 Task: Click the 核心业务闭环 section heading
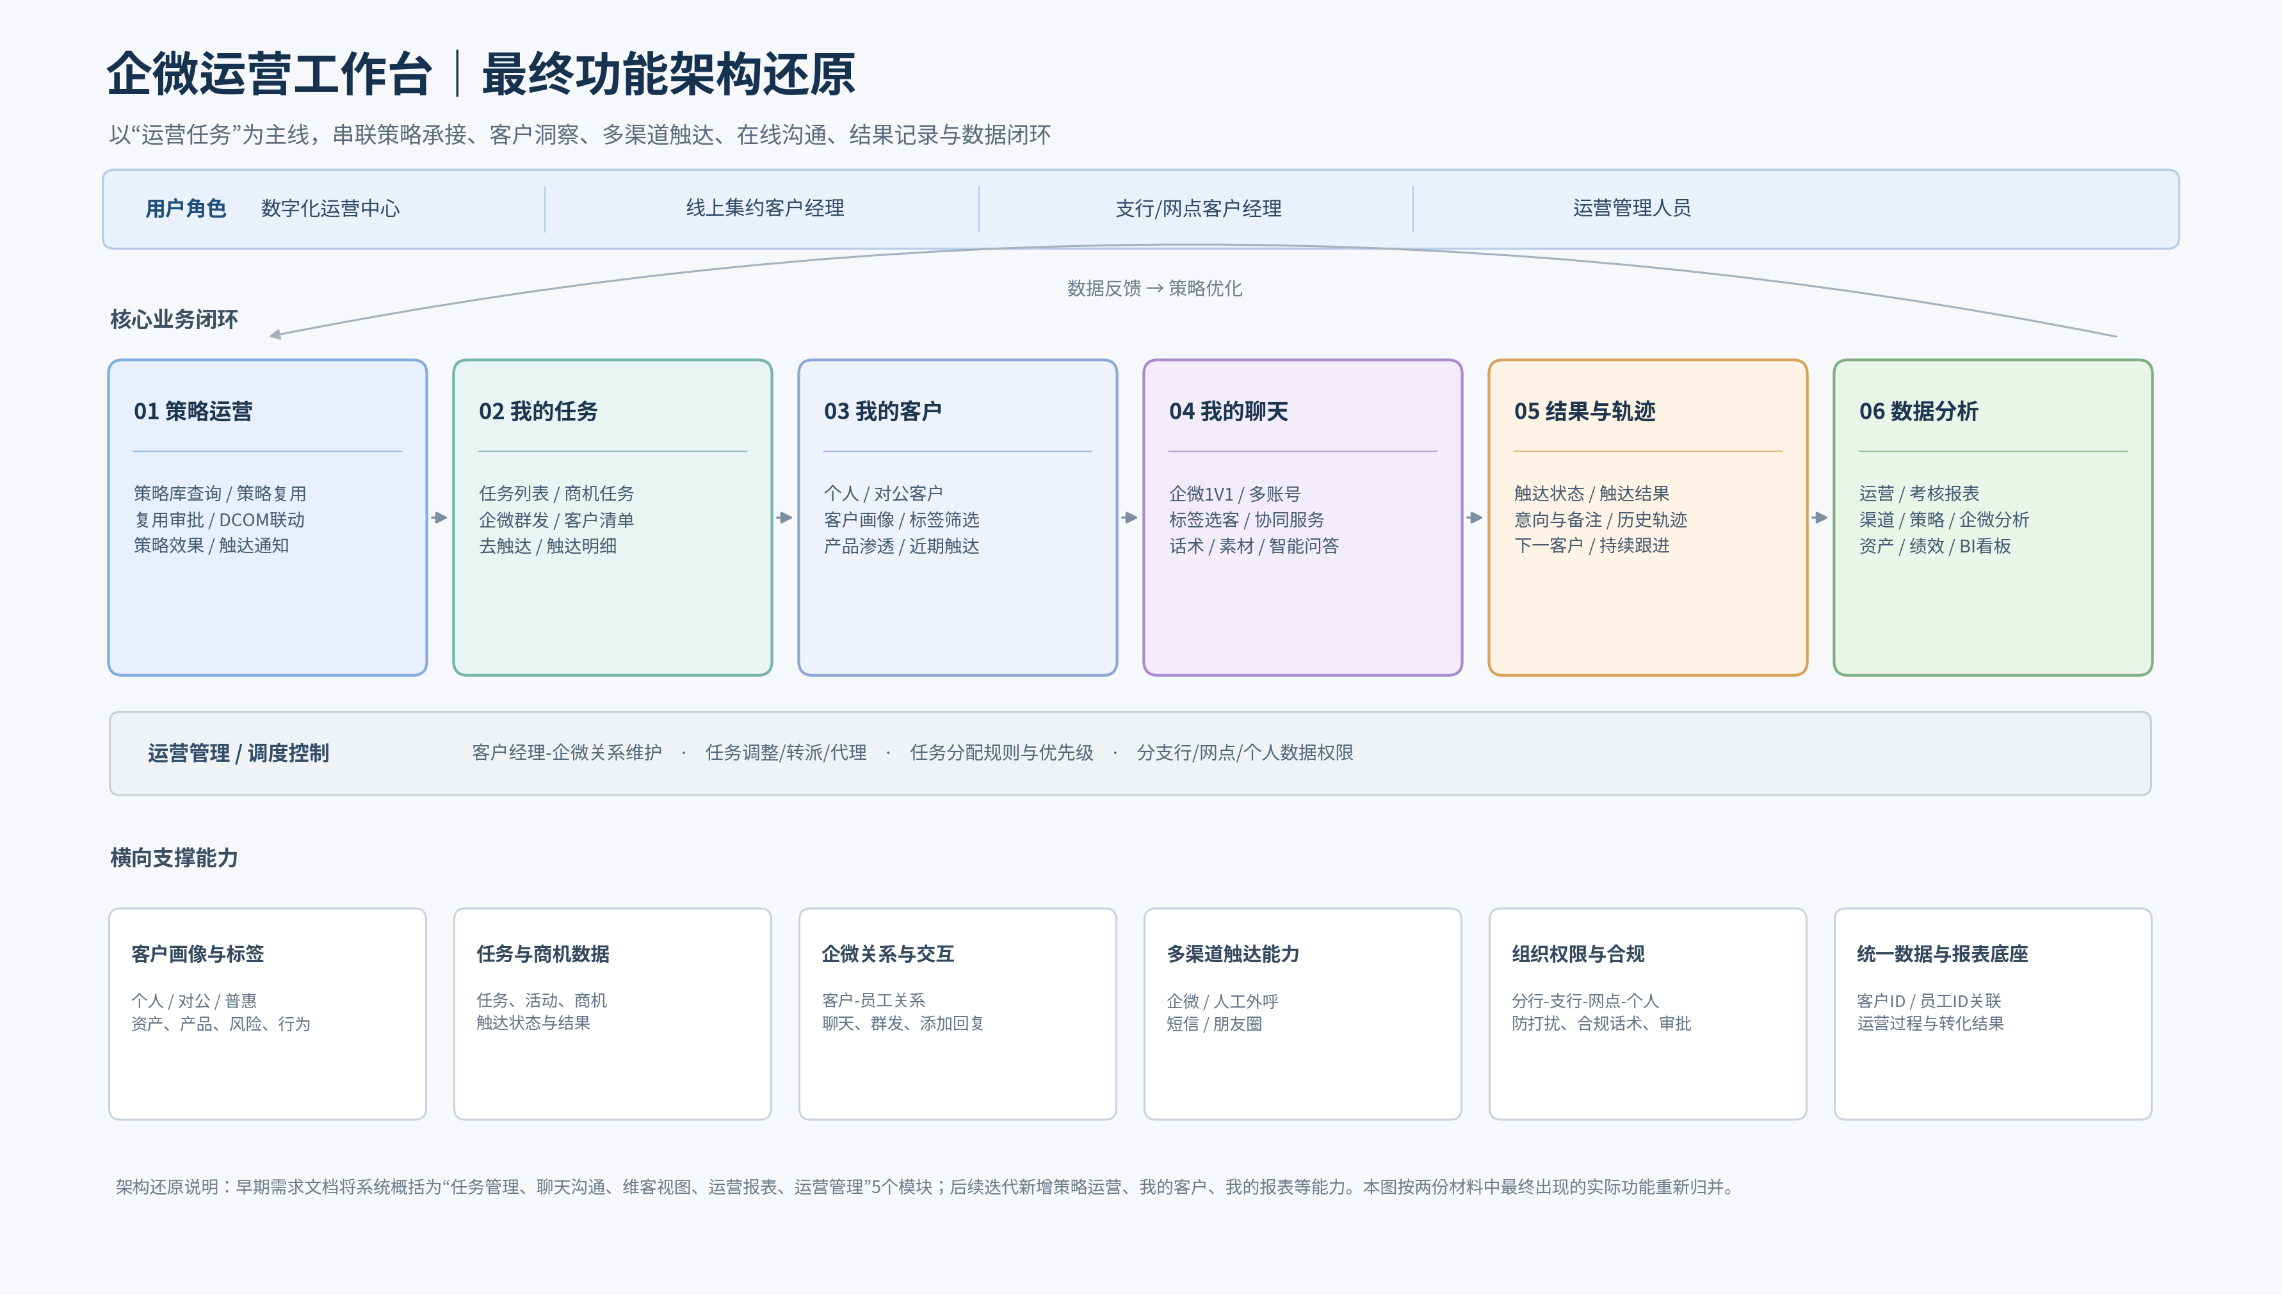pos(174,319)
